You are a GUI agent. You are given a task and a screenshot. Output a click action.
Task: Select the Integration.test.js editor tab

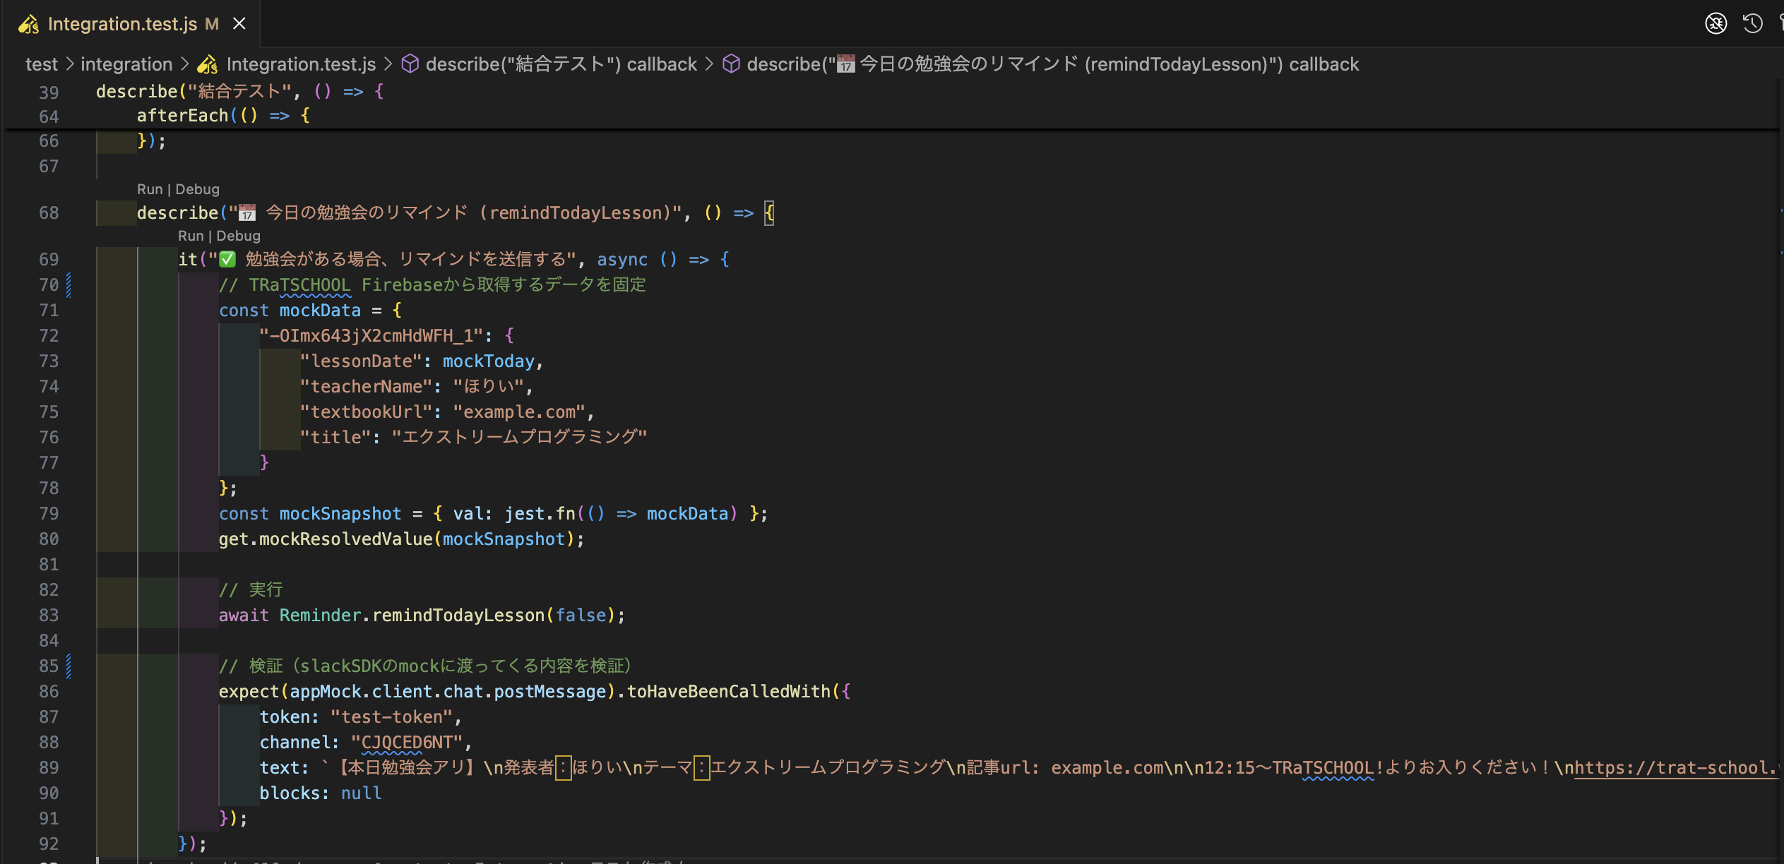(122, 24)
